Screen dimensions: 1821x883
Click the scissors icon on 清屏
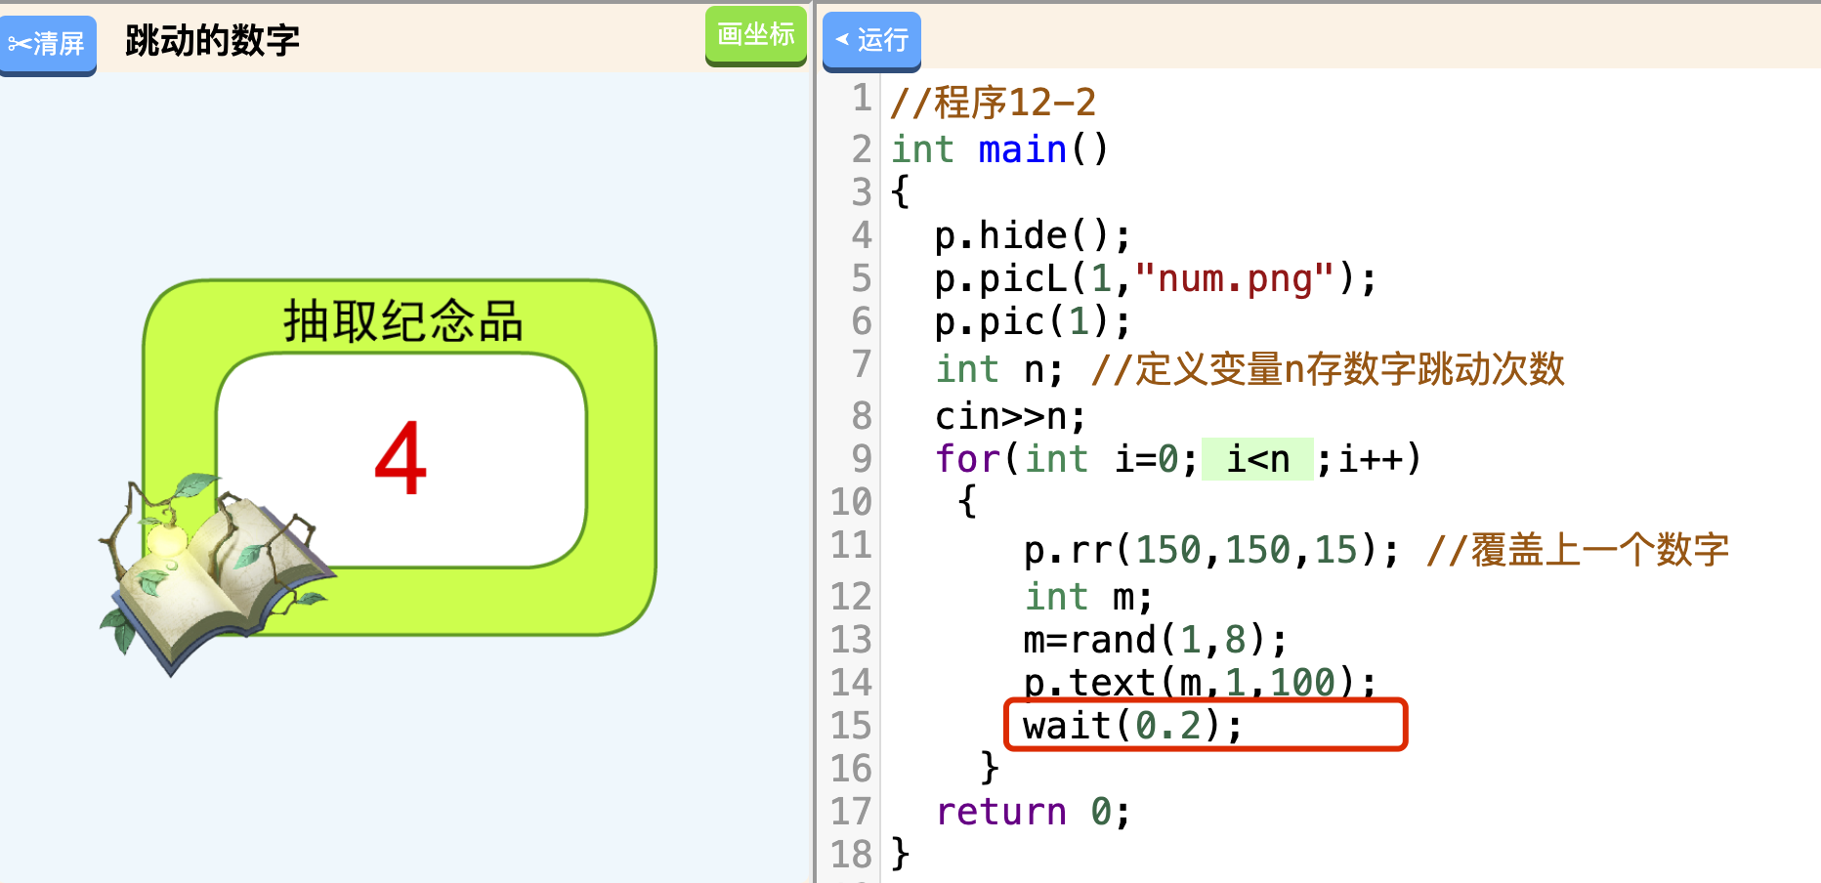click(20, 44)
